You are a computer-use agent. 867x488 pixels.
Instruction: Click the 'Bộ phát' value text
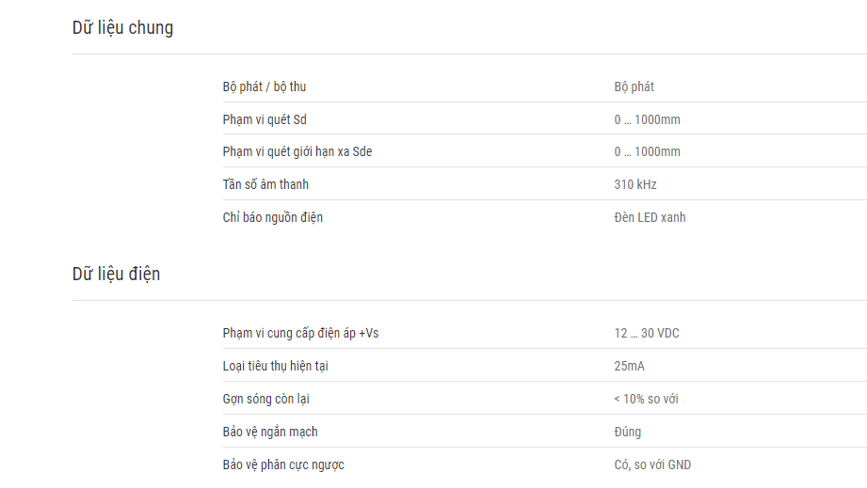(634, 87)
